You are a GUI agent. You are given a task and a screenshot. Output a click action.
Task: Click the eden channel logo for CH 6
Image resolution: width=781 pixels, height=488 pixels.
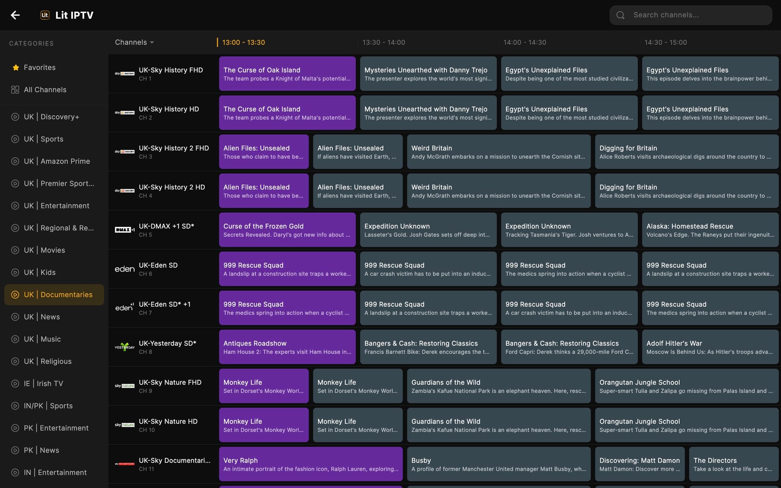(x=124, y=268)
